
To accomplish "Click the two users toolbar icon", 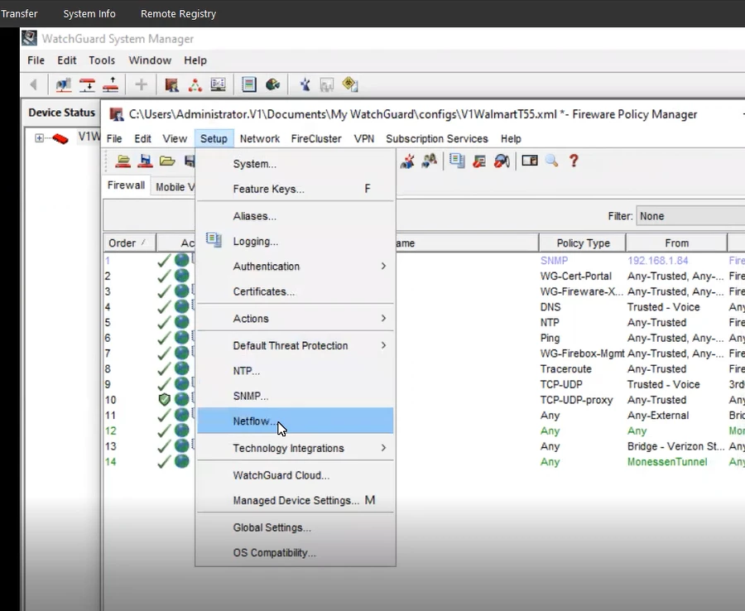I will (429, 161).
